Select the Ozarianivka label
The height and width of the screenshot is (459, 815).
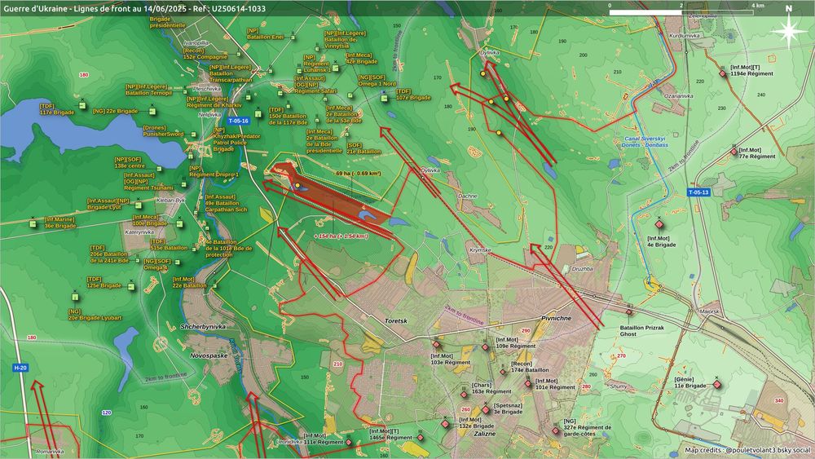[x=679, y=95]
